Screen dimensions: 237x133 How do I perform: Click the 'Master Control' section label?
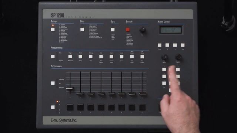[164, 22]
